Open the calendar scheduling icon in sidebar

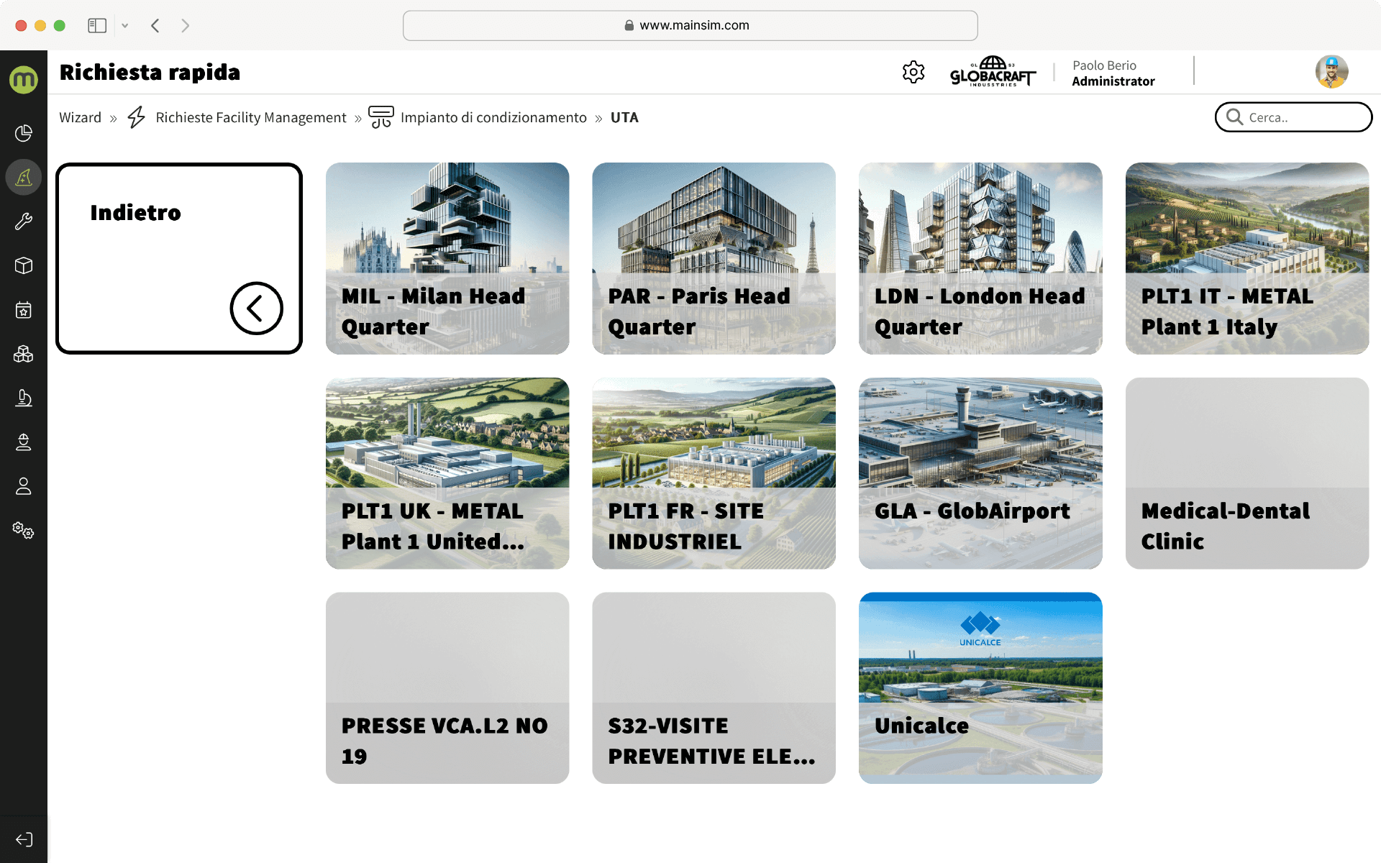click(24, 310)
